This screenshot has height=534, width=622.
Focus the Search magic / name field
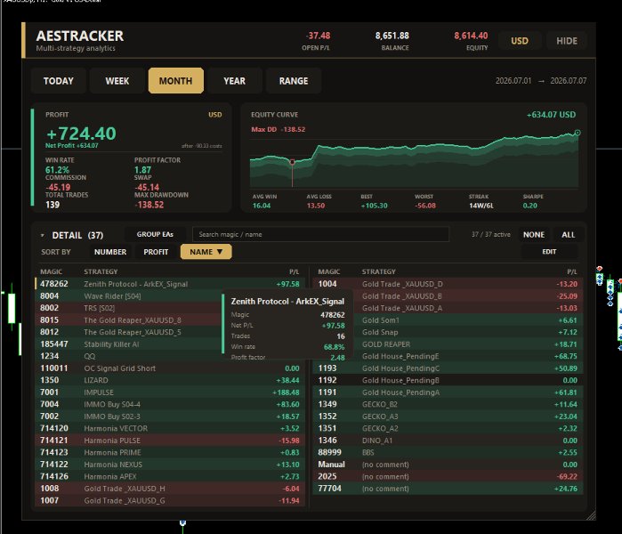[x=320, y=234]
